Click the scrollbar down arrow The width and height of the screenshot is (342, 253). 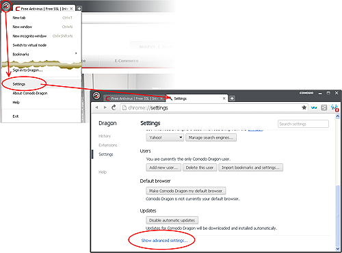coord(338,249)
